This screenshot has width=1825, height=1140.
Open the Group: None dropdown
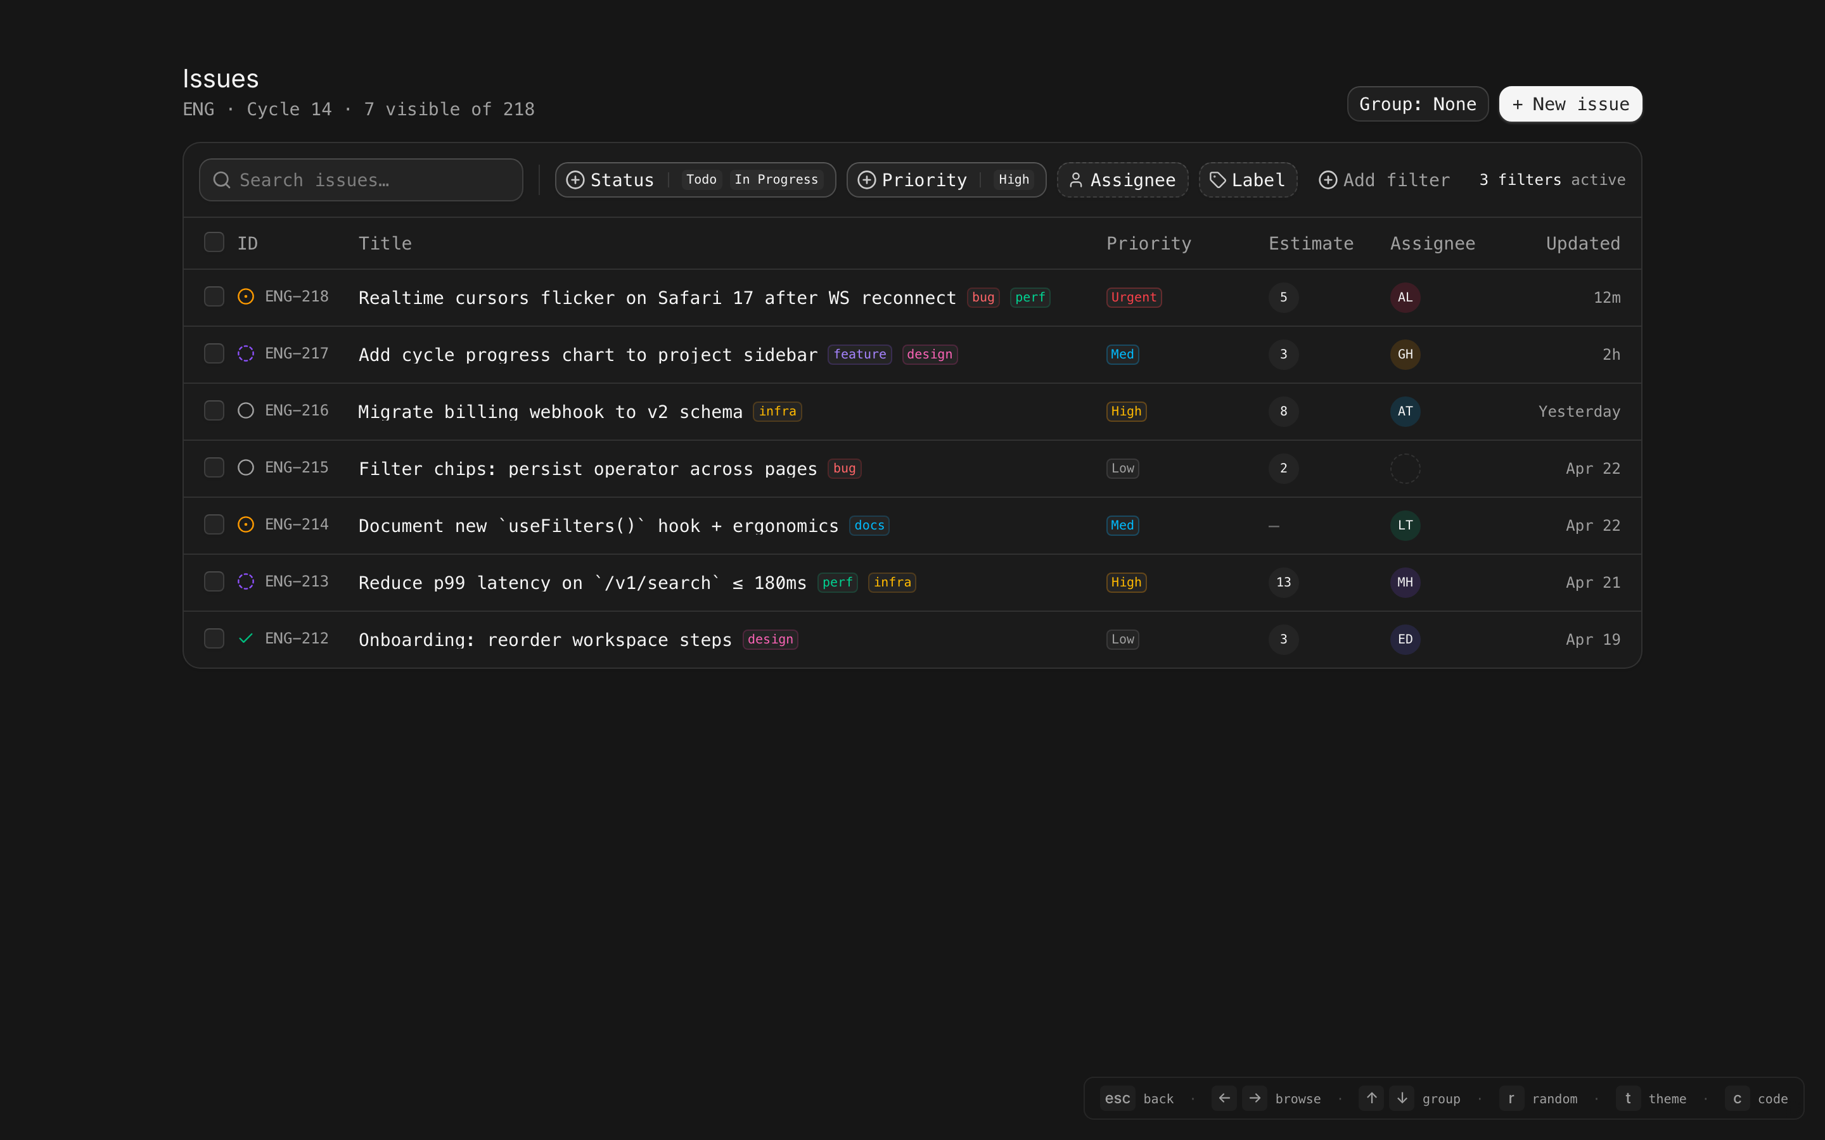tap(1417, 104)
